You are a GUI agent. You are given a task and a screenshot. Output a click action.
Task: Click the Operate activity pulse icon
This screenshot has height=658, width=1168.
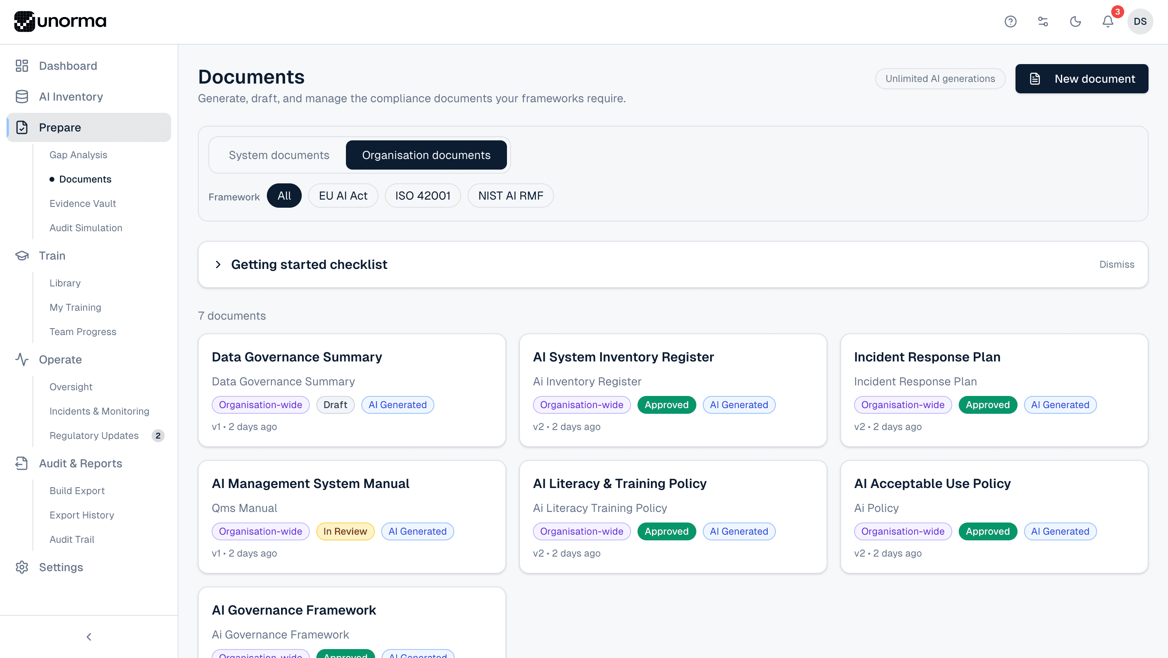point(22,359)
